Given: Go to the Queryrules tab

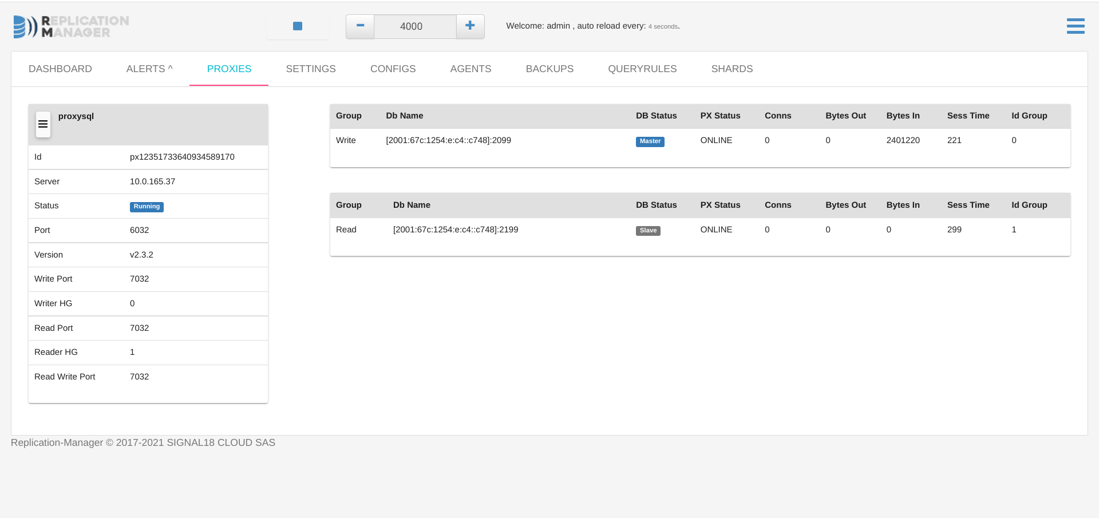Looking at the screenshot, I should pyautogui.click(x=642, y=69).
